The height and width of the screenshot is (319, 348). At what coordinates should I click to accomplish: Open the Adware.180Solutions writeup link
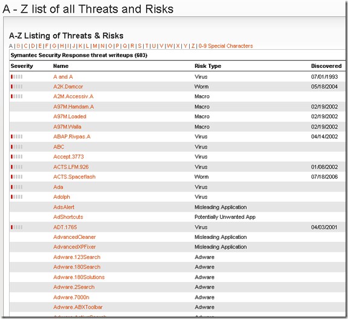pyautogui.click(x=79, y=277)
